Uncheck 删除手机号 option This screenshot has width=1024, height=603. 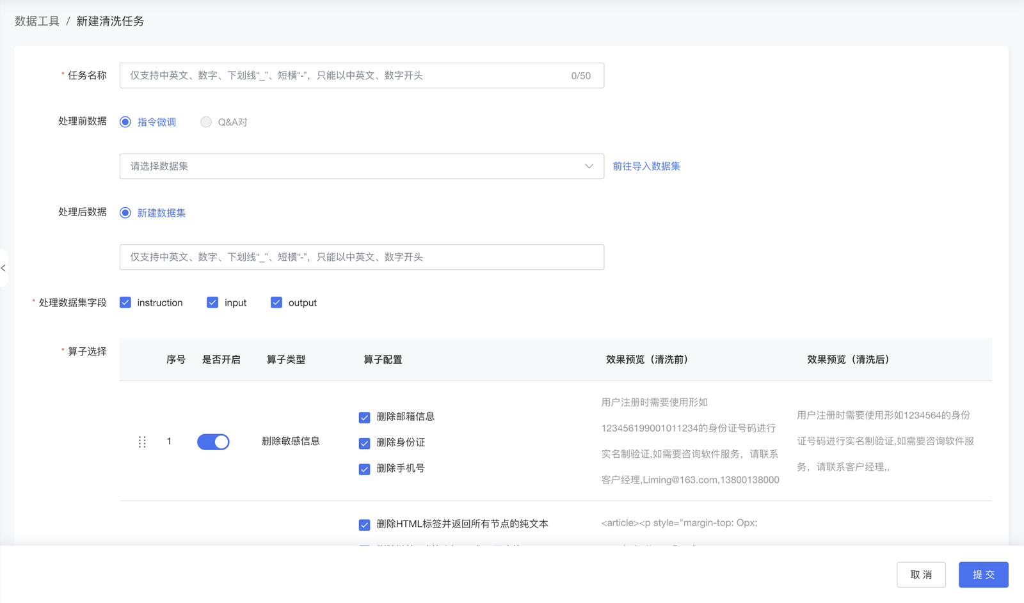[365, 469]
